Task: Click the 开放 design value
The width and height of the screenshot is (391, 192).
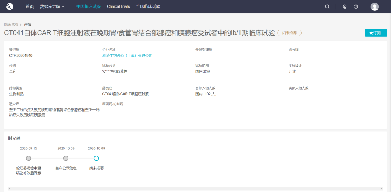Action: pyautogui.click(x=292, y=71)
